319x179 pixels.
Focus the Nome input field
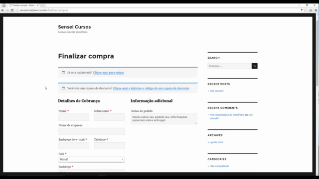click(x=74, y=117)
